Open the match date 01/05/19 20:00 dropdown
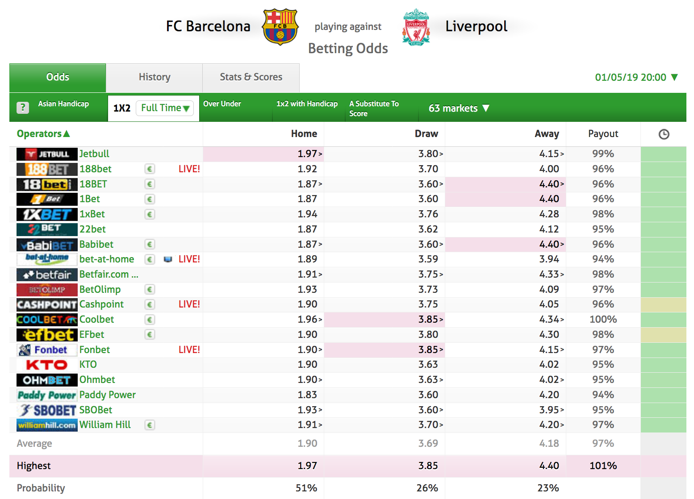 [x=636, y=77]
